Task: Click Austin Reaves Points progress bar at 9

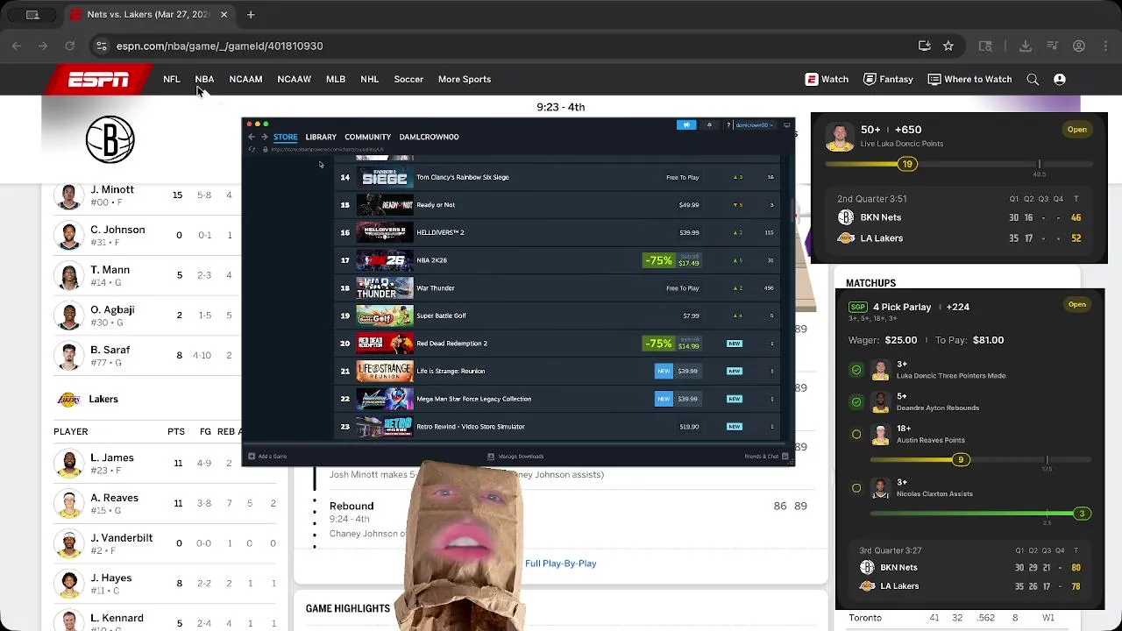Action: tap(961, 460)
